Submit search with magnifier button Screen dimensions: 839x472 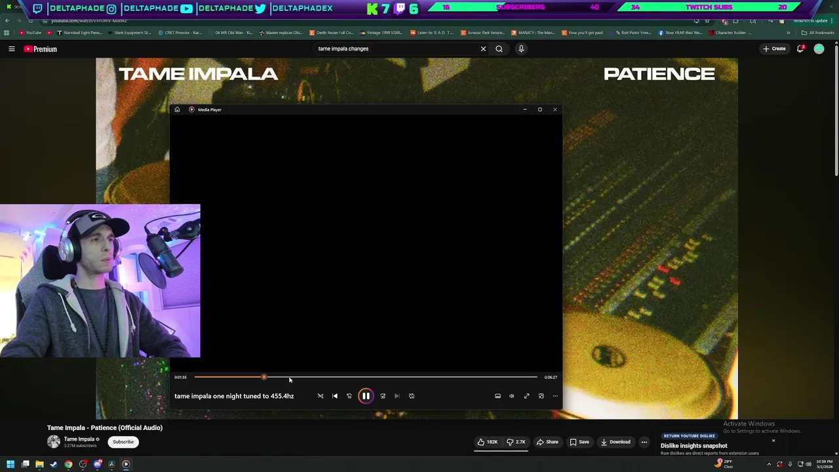[x=499, y=49]
